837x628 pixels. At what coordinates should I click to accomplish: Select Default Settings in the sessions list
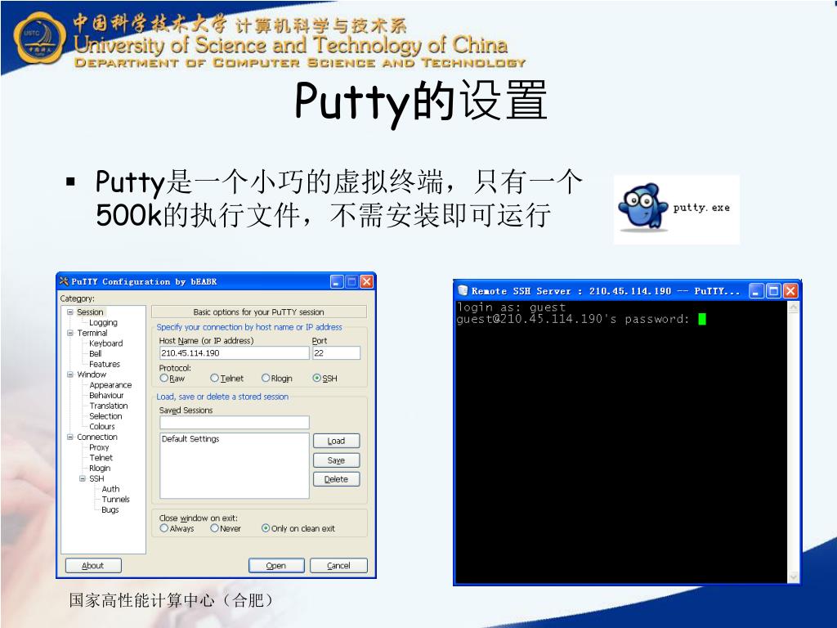(x=190, y=439)
